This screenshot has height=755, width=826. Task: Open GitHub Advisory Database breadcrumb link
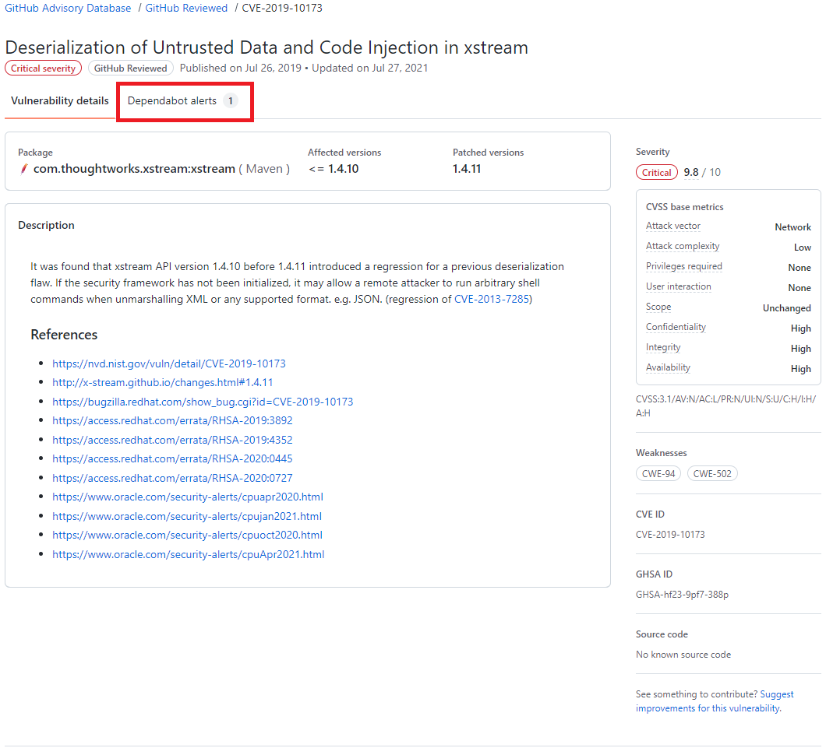tap(68, 8)
